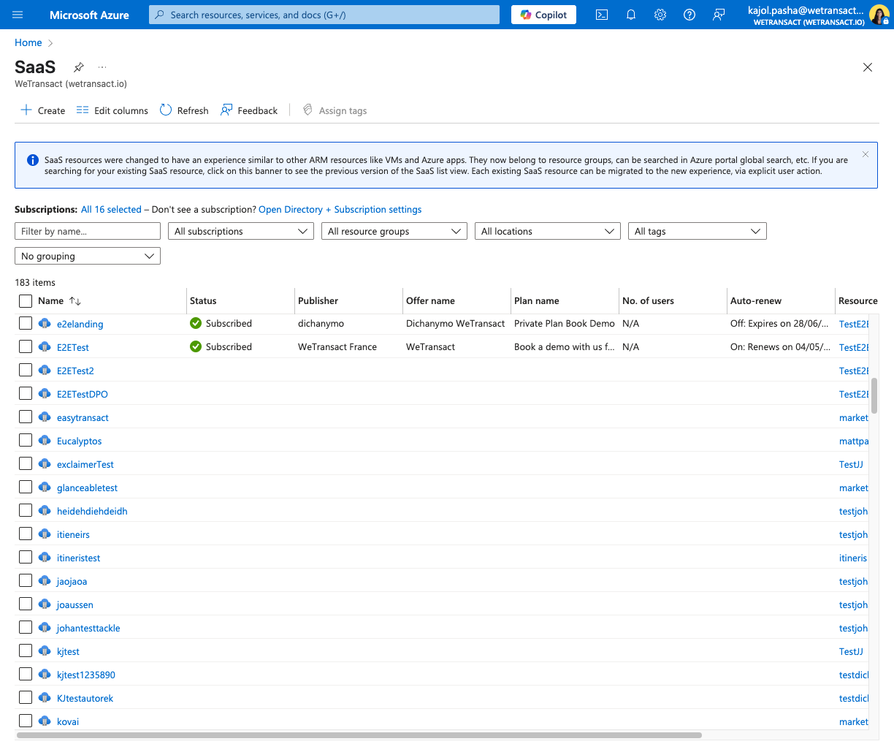The width and height of the screenshot is (894, 755).
Task: Open the user account avatar
Action: click(879, 15)
